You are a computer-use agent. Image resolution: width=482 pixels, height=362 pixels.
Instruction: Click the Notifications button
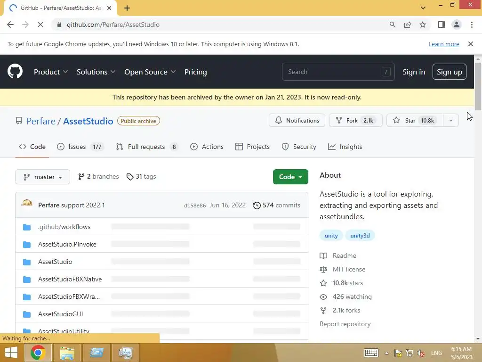point(297,120)
